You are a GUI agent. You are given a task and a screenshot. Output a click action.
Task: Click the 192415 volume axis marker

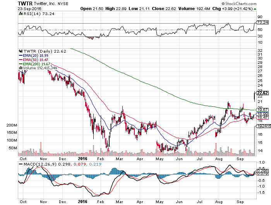(x=264, y=126)
